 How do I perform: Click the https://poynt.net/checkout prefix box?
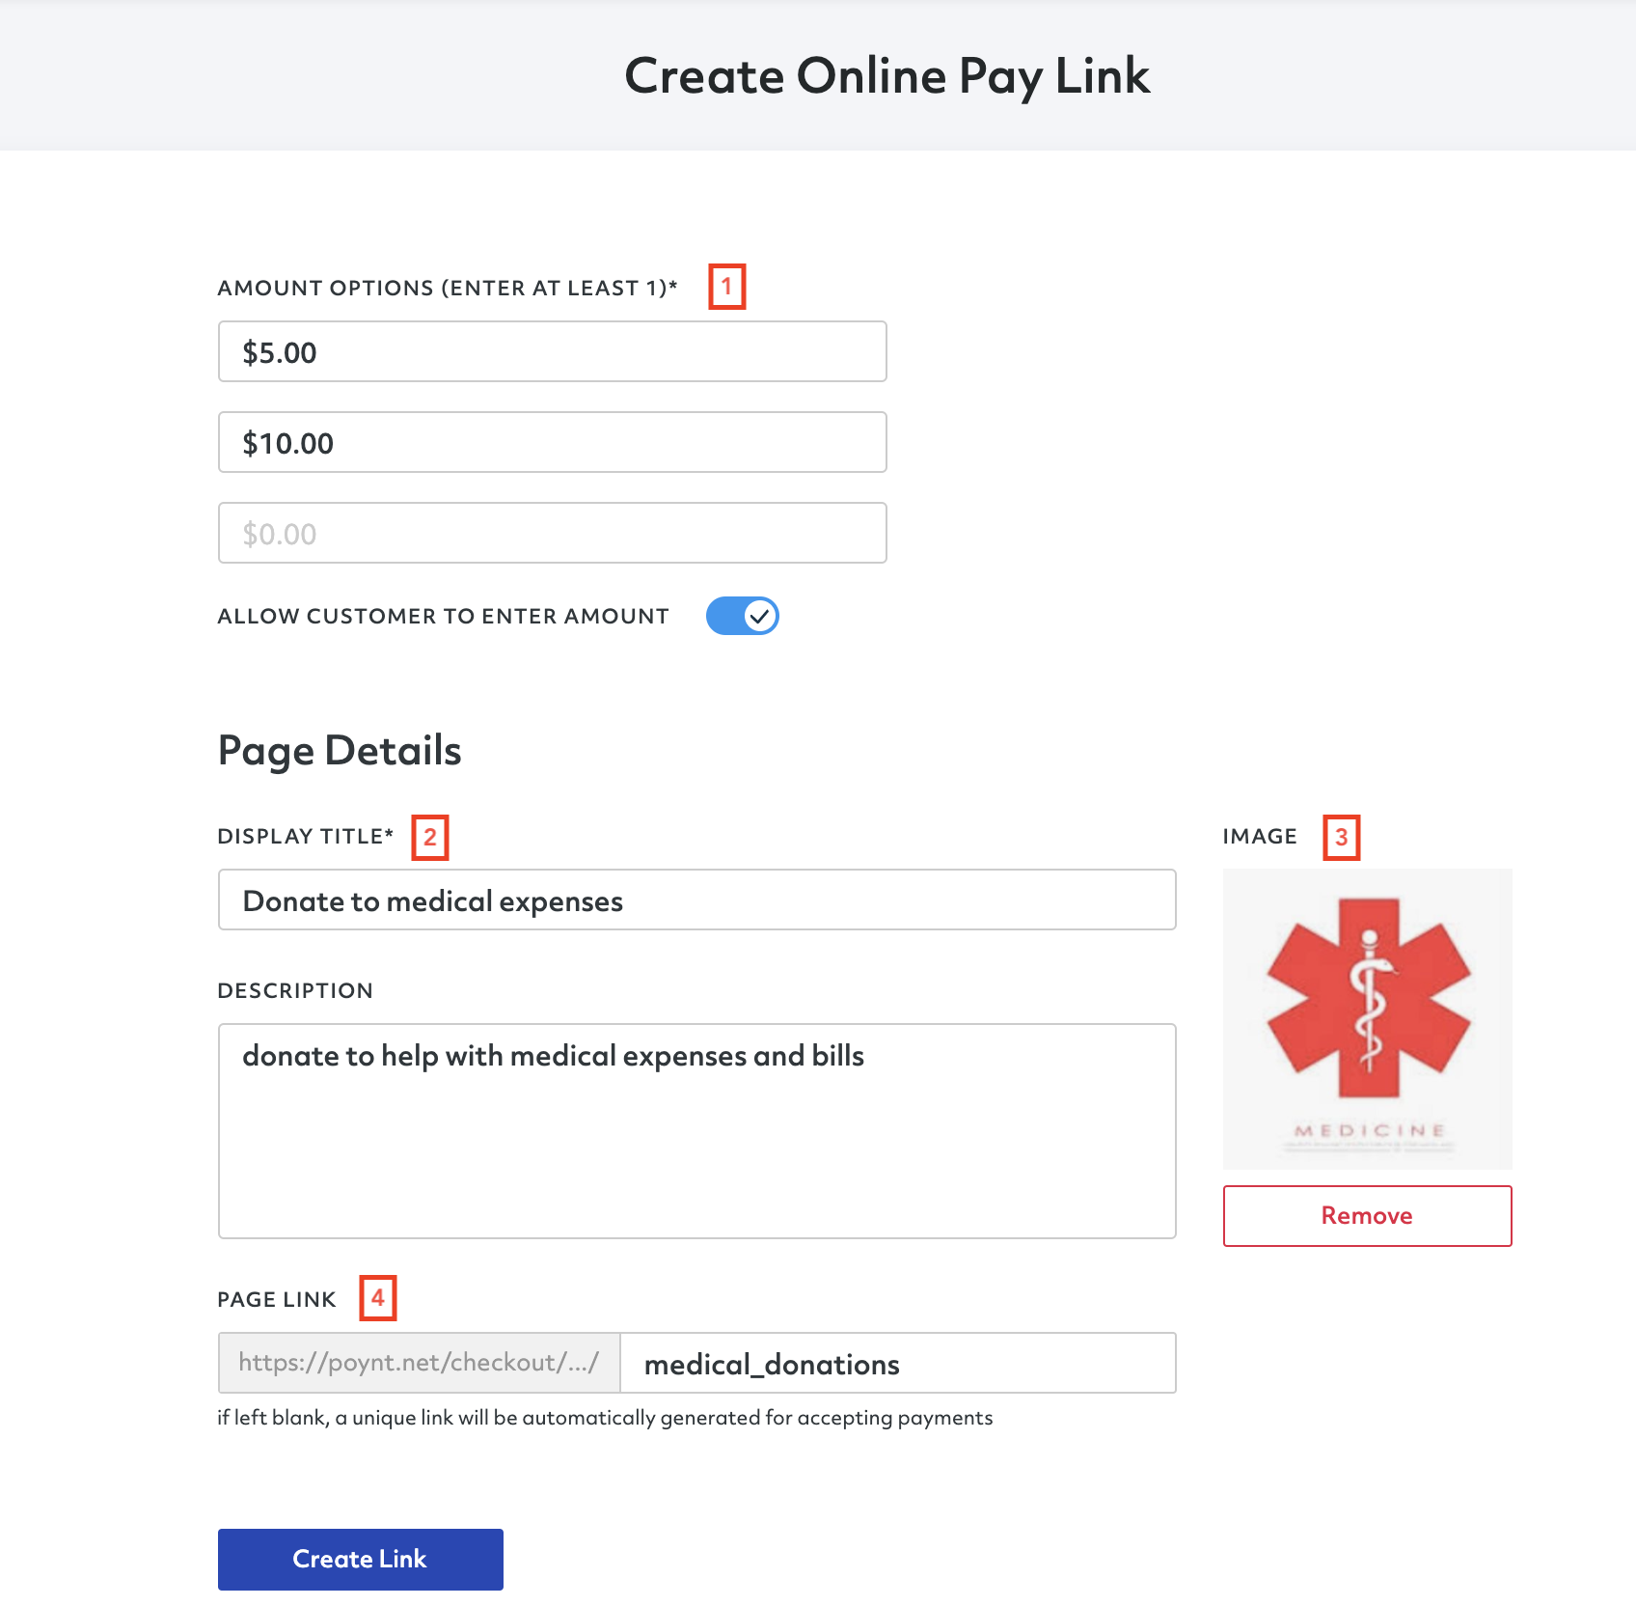[419, 1363]
